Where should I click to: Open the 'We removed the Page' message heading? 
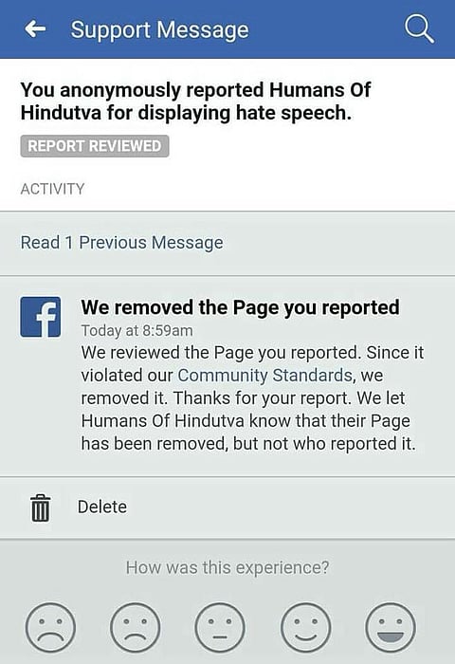tap(240, 307)
